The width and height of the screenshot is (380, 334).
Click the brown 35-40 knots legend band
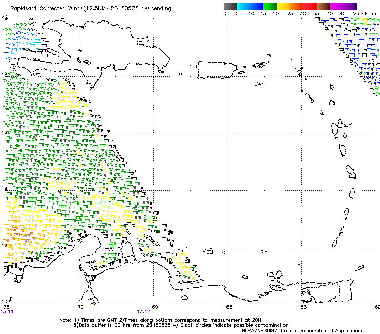[324, 7]
